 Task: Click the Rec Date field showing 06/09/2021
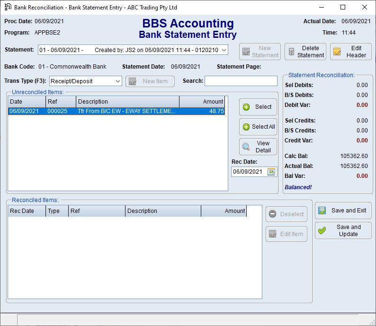tap(248, 172)
